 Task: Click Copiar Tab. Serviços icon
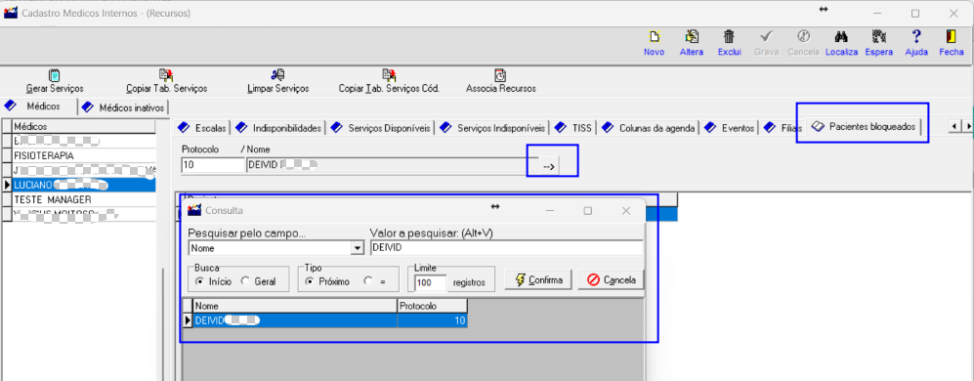pos(166,75)
